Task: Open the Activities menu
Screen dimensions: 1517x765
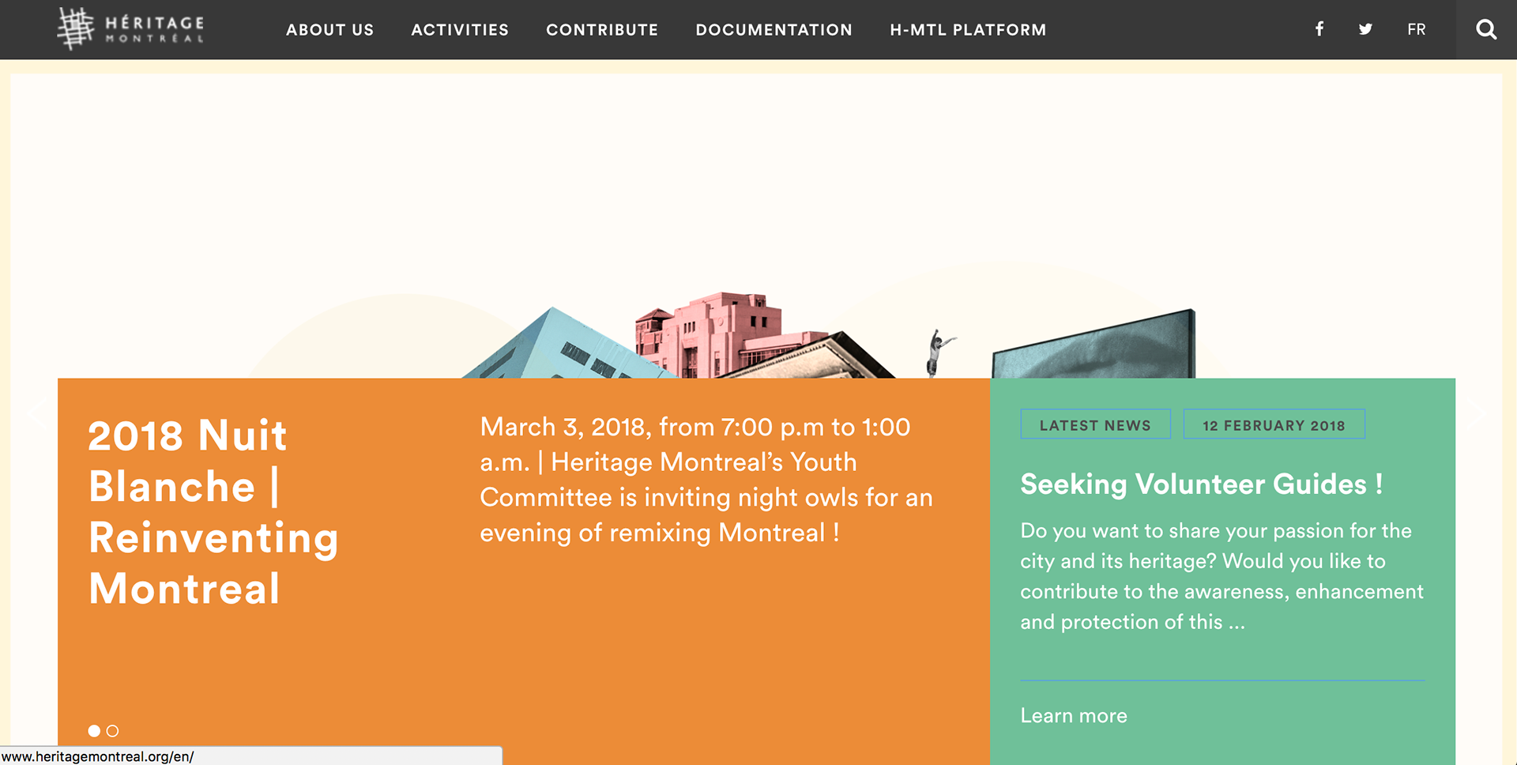Action: (x=460, y=30)
